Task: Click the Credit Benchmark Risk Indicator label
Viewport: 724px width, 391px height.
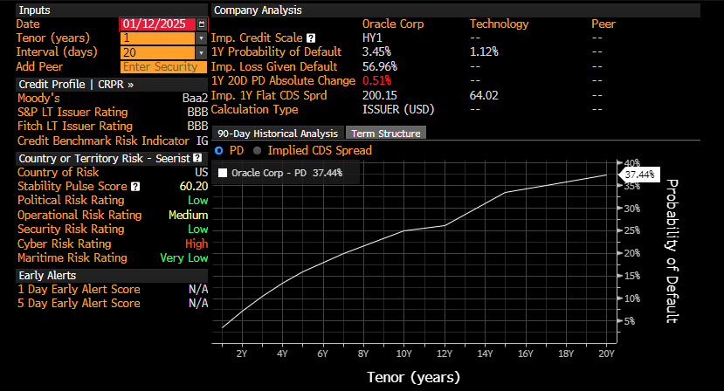Action: [103, 141]
